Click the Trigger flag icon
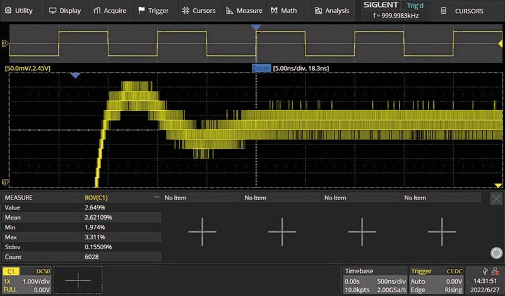 pyautogui.click(x=141, y=11)
